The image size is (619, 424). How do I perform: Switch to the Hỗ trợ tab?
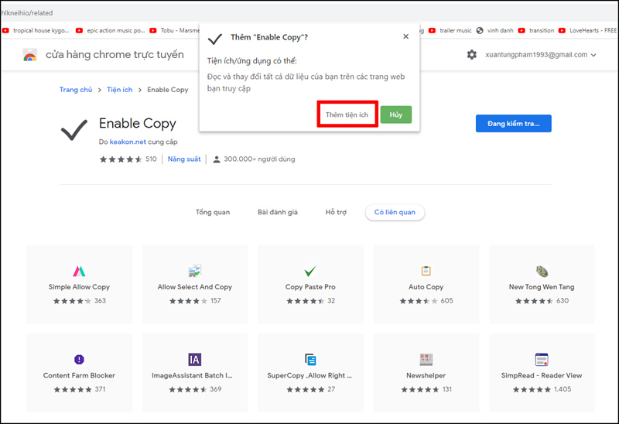(x=336, y=213)
